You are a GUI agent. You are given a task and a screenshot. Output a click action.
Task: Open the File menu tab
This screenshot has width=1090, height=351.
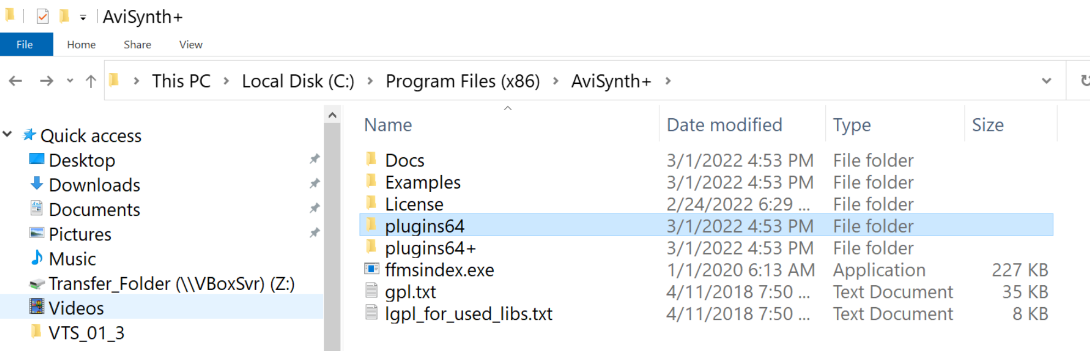[25, 44]
